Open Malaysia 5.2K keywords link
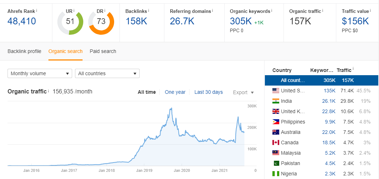The width and height of the screenshot is (379, 179). coord(330,153)
